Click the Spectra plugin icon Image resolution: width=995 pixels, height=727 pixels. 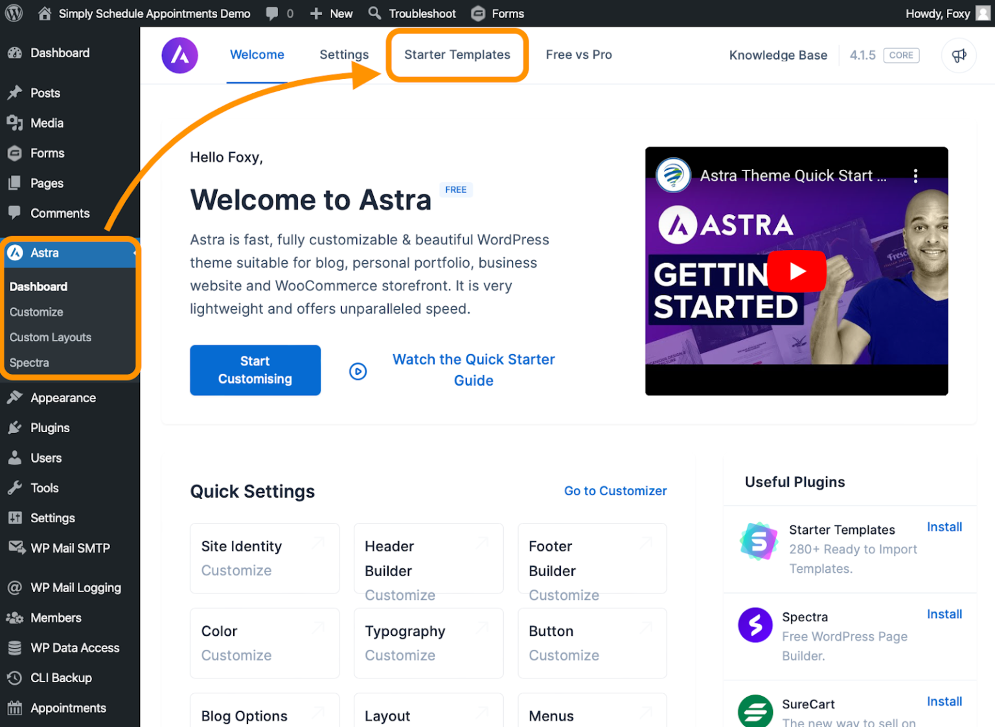click(x=755, y=625)
